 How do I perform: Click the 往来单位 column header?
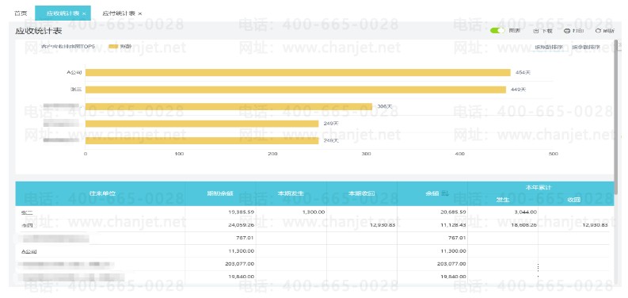(x=100, y=193)
